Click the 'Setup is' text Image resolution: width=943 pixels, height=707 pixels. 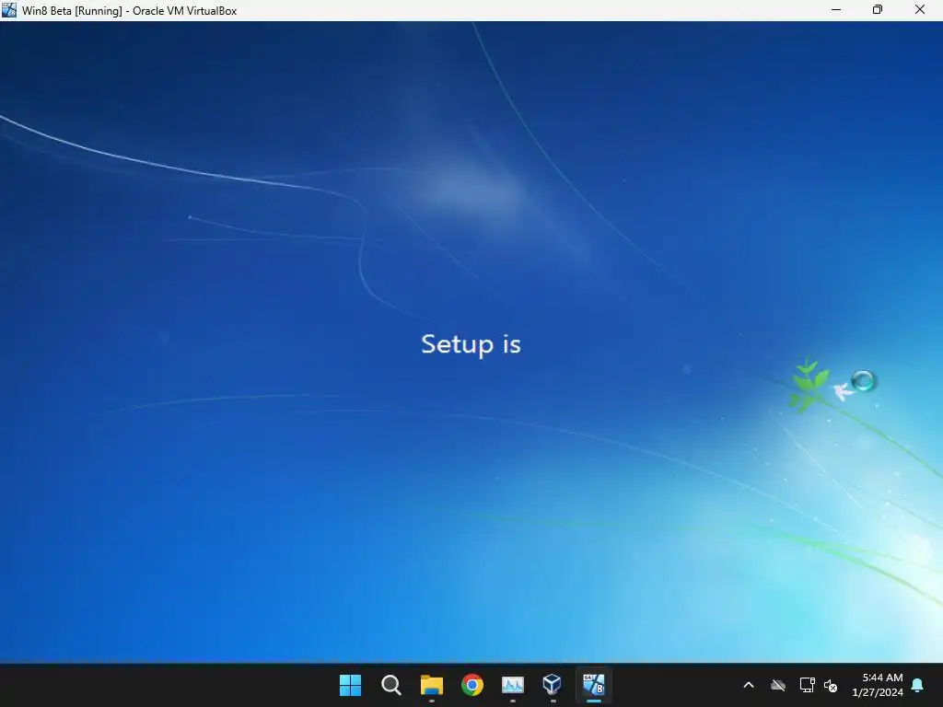pyautogui.click(x=471, y=344)
